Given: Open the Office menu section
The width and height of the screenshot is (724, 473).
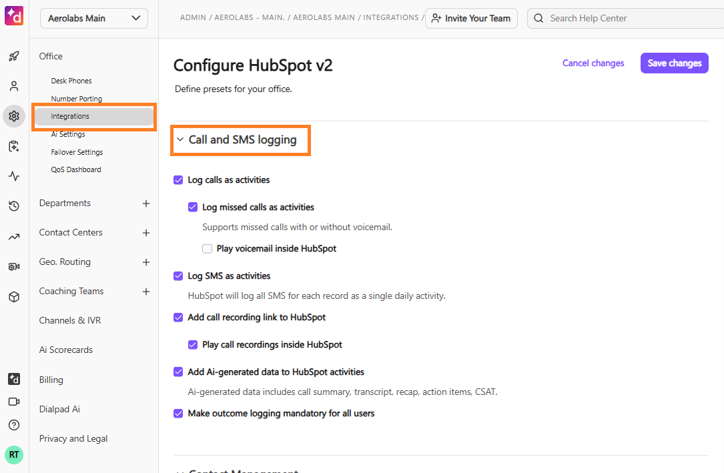Looking at the screenshot, I should pos(51,56).
